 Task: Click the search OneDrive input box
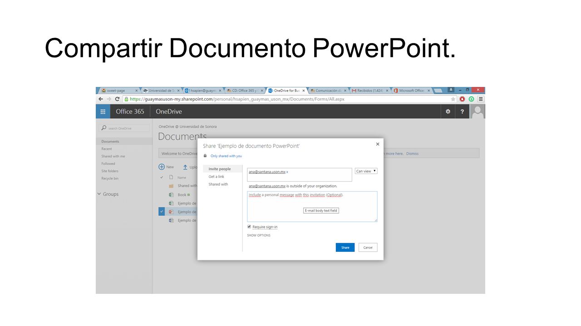[x=125, y=128]
